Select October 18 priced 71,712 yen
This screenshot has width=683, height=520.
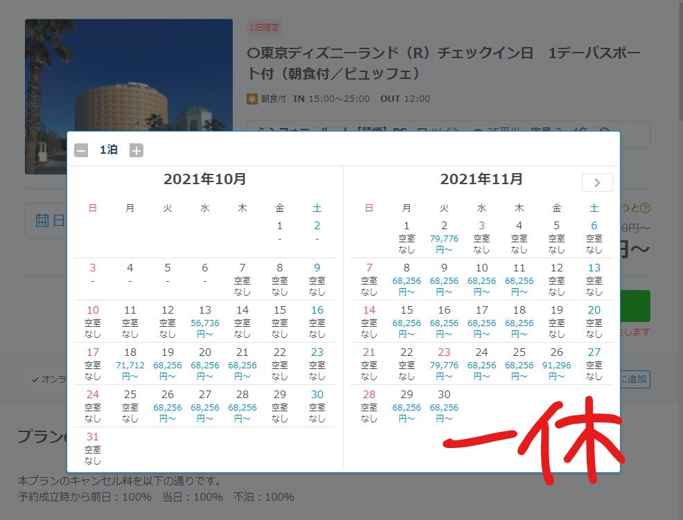click(x=130, y=364)
